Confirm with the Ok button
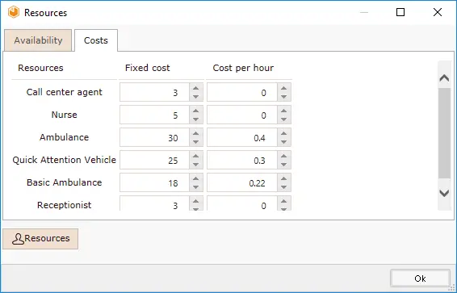The height and width of the screenshot is (293, 457). coord(421,278)
